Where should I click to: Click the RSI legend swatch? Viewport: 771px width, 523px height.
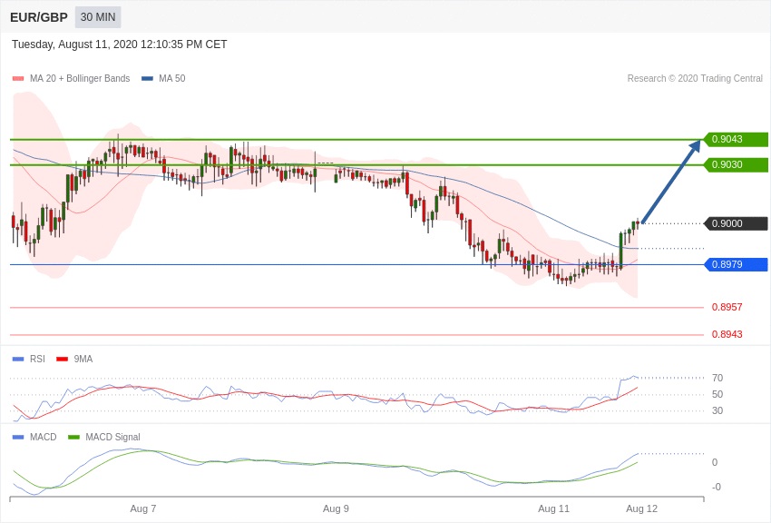point(18,360)
